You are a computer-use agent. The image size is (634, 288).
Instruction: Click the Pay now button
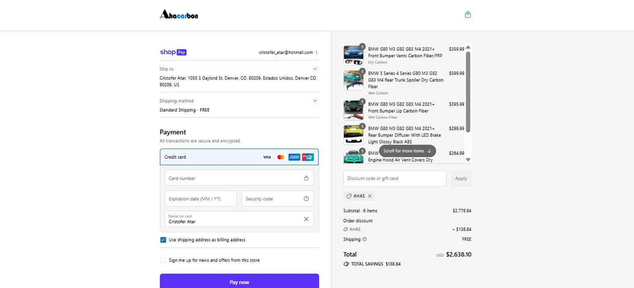(x=239, y=282)
